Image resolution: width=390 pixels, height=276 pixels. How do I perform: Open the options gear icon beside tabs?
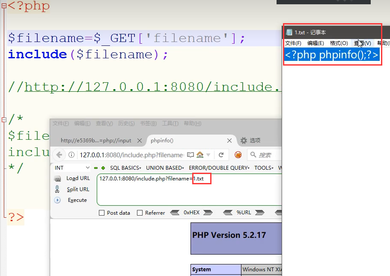(244, 141)
